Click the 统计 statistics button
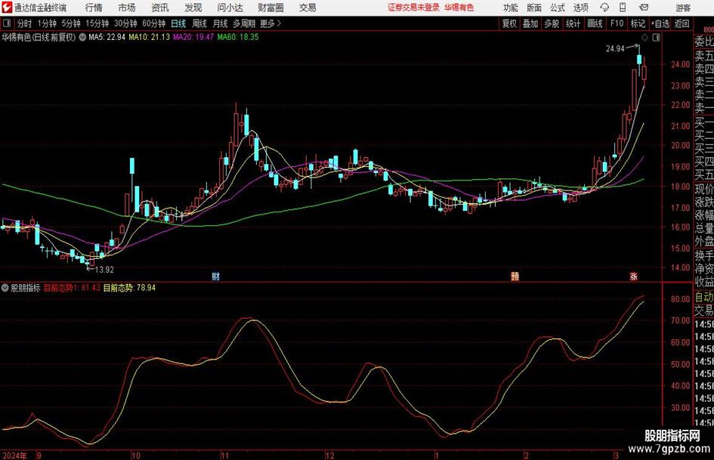This screenshot has height=460, width=714. point(573,23)
